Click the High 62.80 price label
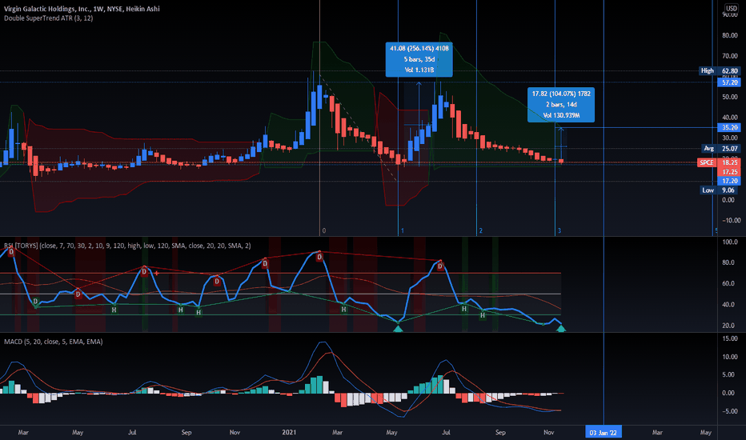This screenshot has width=746, height=440. (x=720, y=70)
